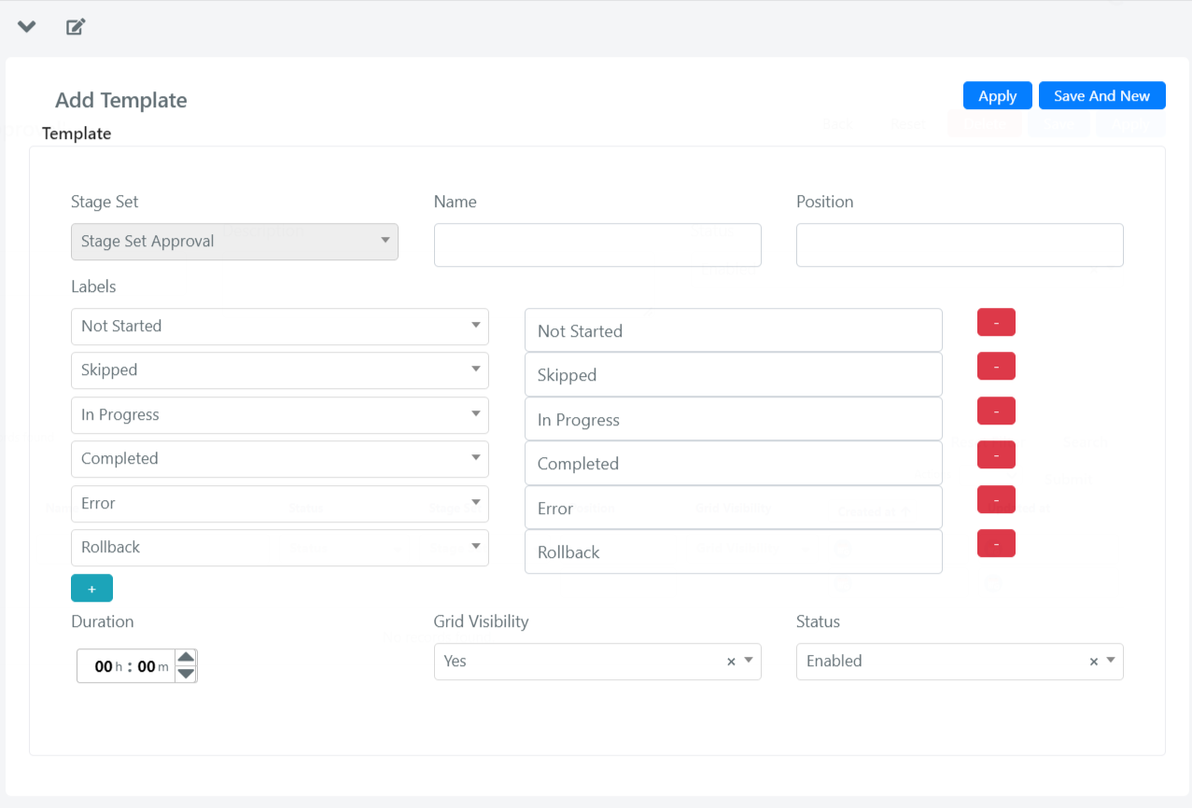Open the Status Enabled dropdown
This screenshot has height=808, width=1192.
960,662
